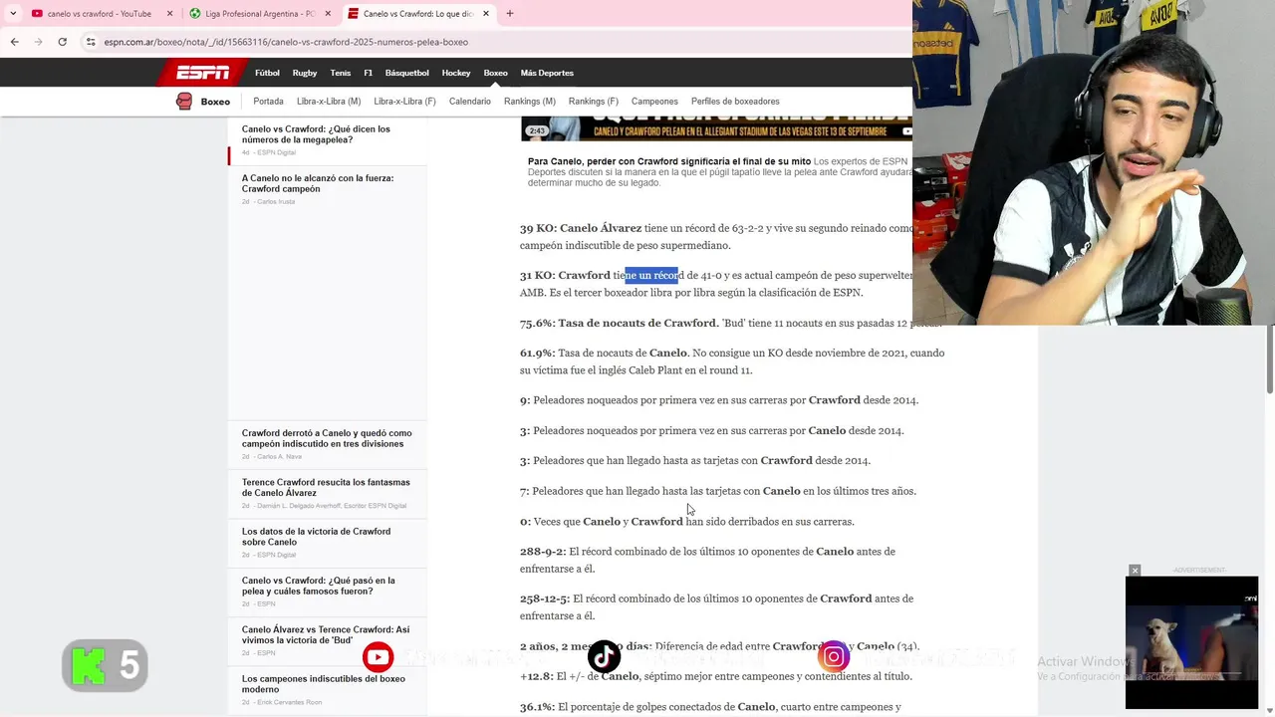Click the green Kick 5 badge
The width and height of the screenshot is (1275, 717).
(105, 665)
